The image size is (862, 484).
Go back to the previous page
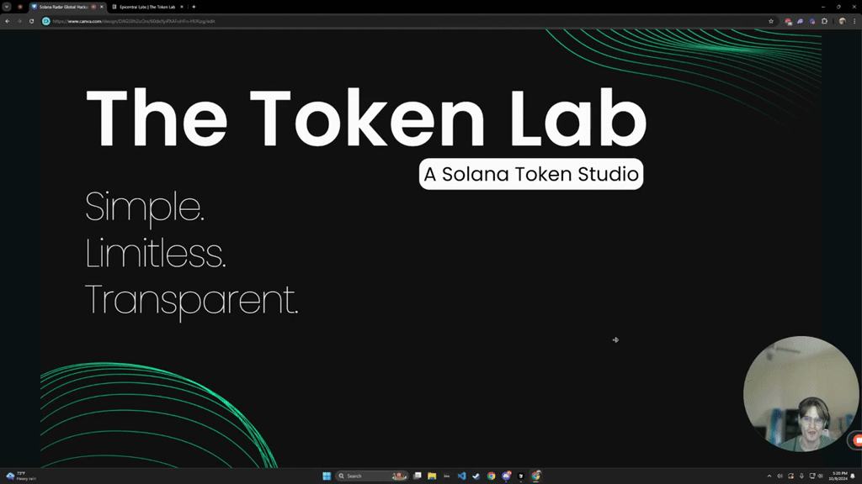(7, 21)
